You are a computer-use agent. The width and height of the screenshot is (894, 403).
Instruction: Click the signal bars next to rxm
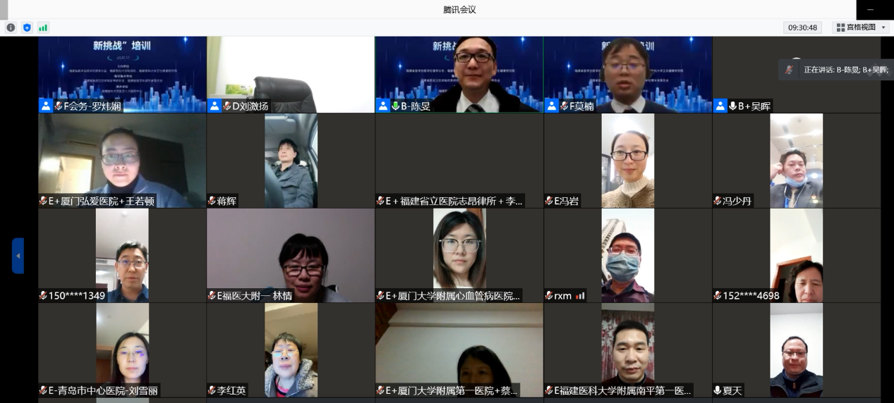point(580,296)
